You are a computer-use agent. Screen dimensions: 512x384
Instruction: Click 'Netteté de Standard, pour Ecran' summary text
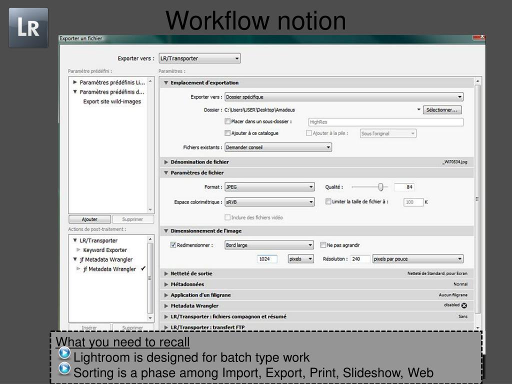tap(437, 273)
